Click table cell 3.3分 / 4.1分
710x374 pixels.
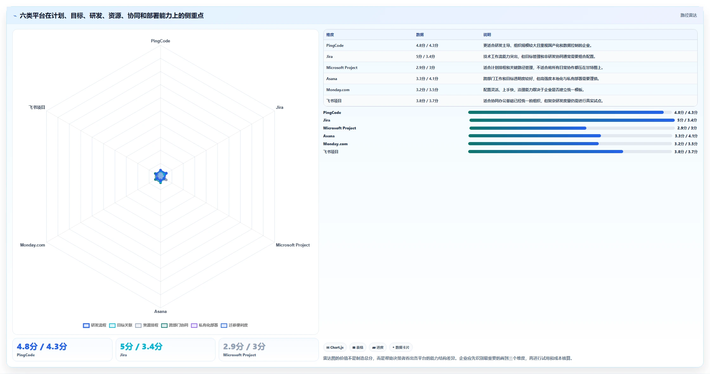tap(427, 79)
